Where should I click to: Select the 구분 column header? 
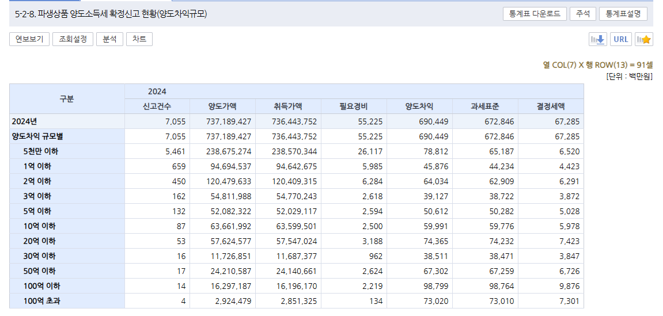click(67, 99)
